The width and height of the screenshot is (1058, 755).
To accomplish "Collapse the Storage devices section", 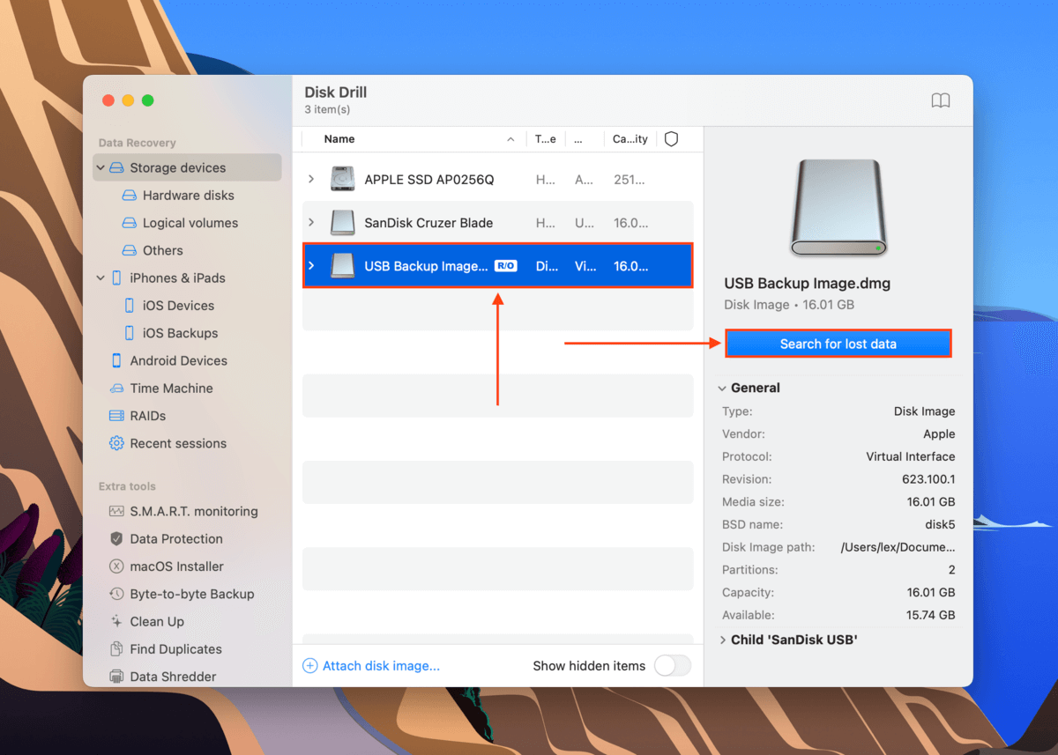I will [101, 167].
